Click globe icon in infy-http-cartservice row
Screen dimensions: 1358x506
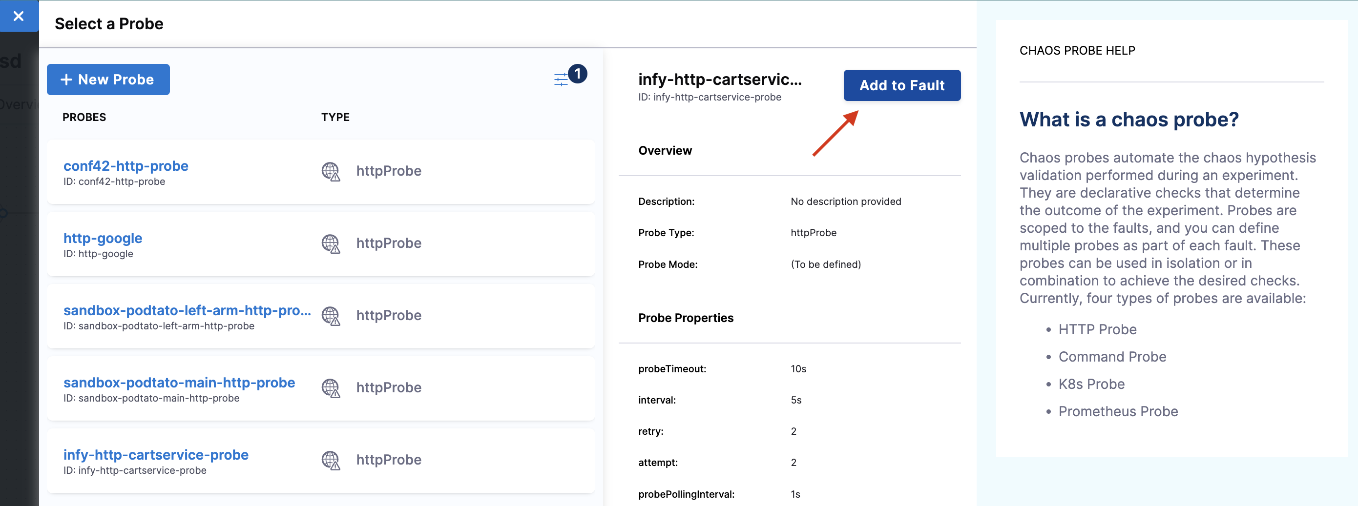331,460
